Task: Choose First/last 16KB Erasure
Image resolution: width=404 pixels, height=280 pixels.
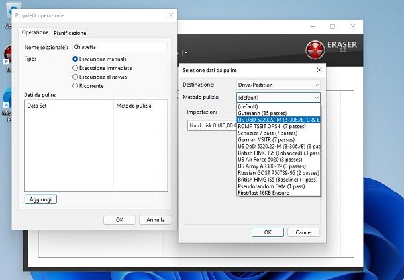Action: point(278,193)
